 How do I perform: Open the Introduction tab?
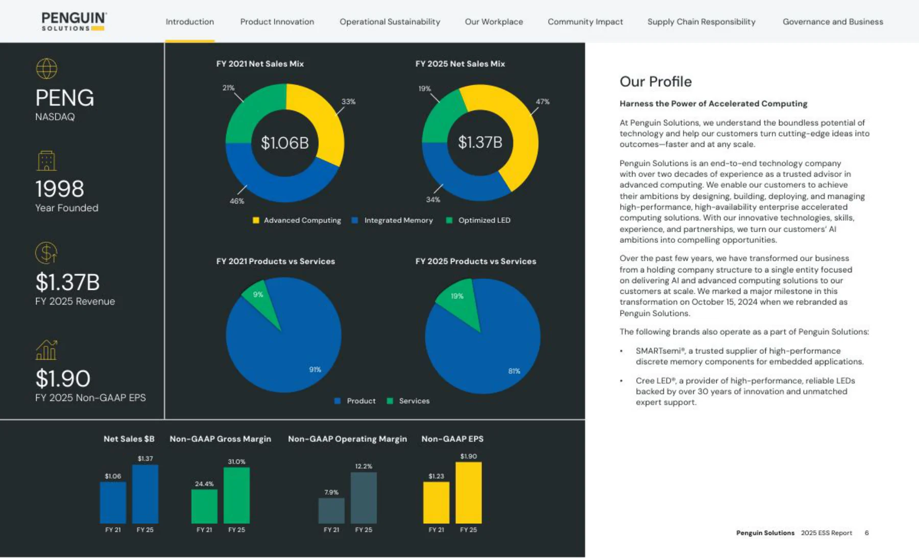click(190, 22)
